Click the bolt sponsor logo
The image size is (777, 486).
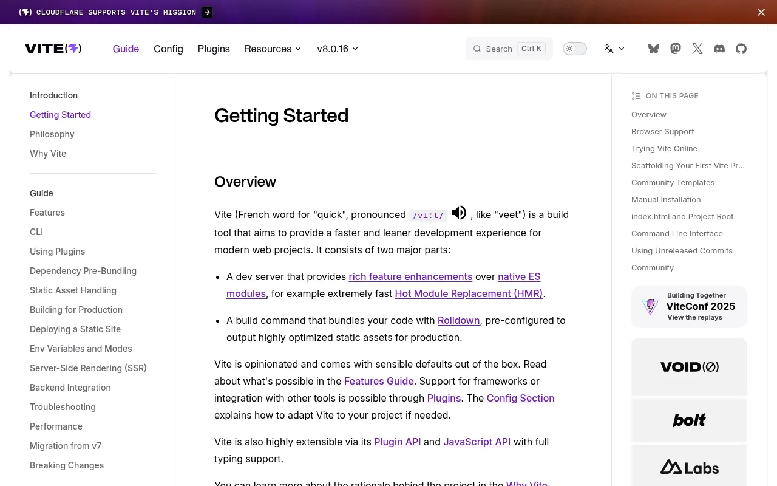[x=689, y=420]
